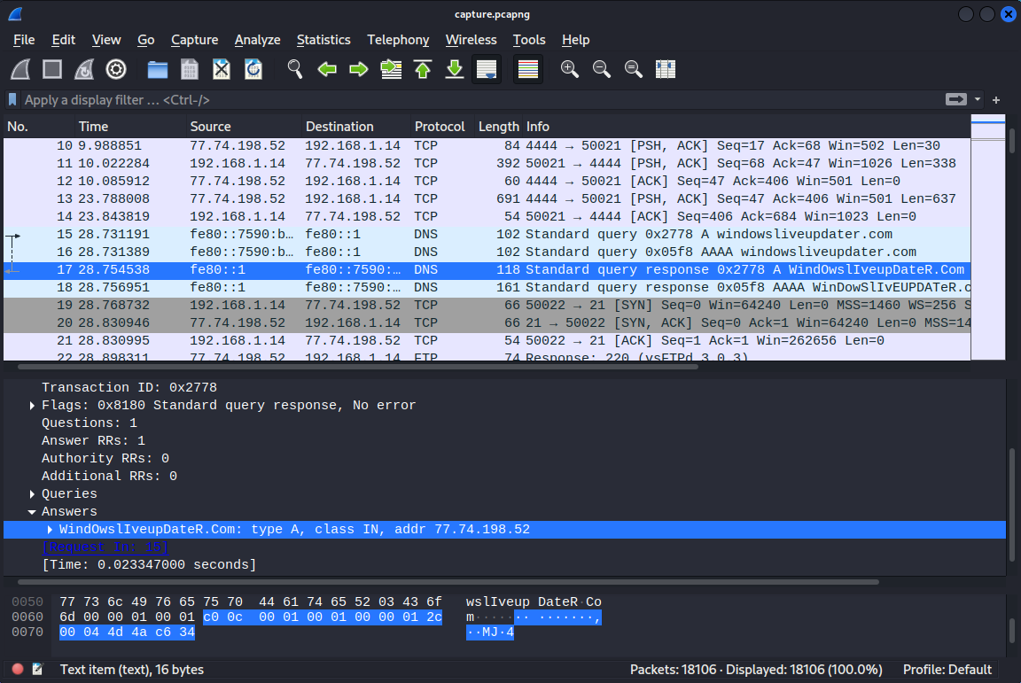Go back to previous packet arrow
1021x683 pixels.
pos(327,69)
